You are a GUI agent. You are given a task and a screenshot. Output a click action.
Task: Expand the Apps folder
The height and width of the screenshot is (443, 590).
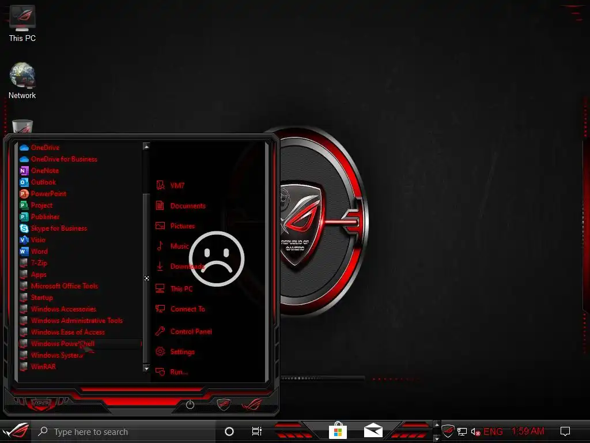80,274
